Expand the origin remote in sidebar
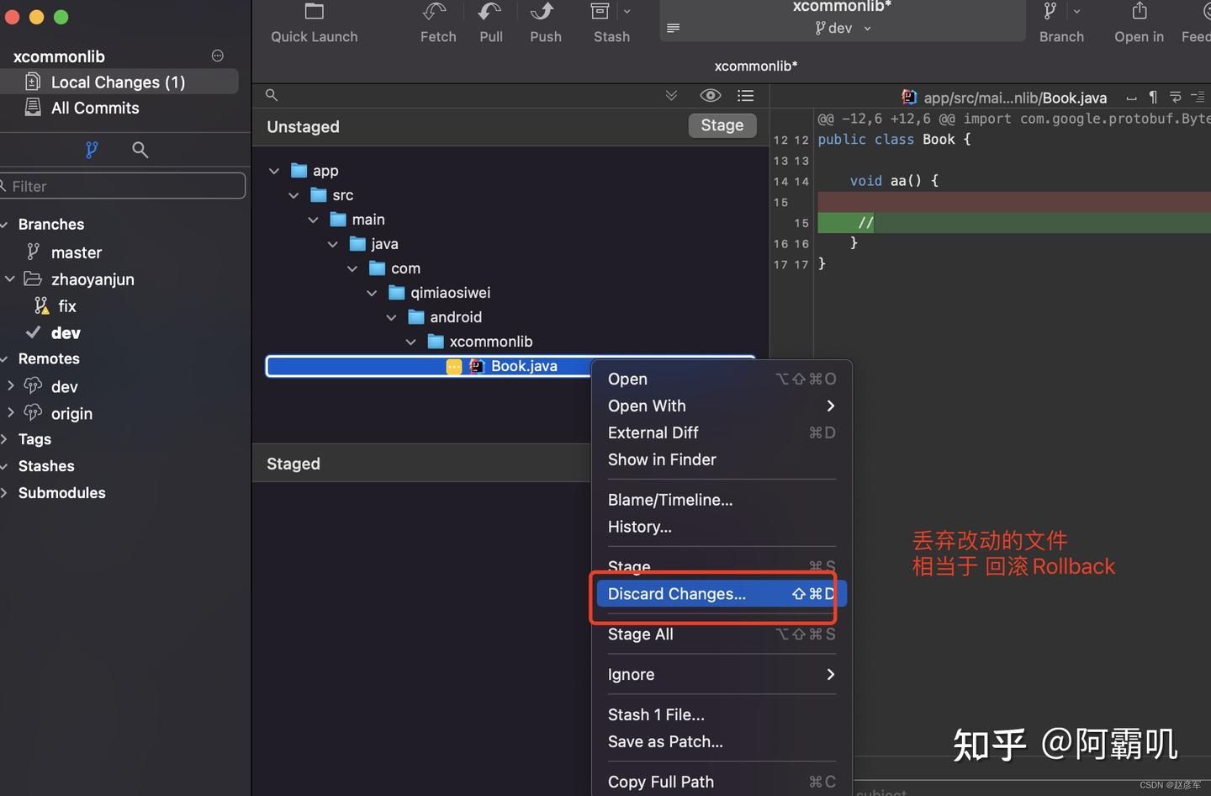1211x796 pixels. (11, 412)
